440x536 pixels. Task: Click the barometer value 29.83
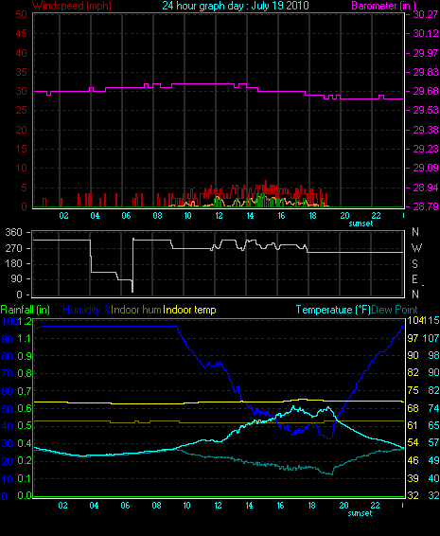426,72
